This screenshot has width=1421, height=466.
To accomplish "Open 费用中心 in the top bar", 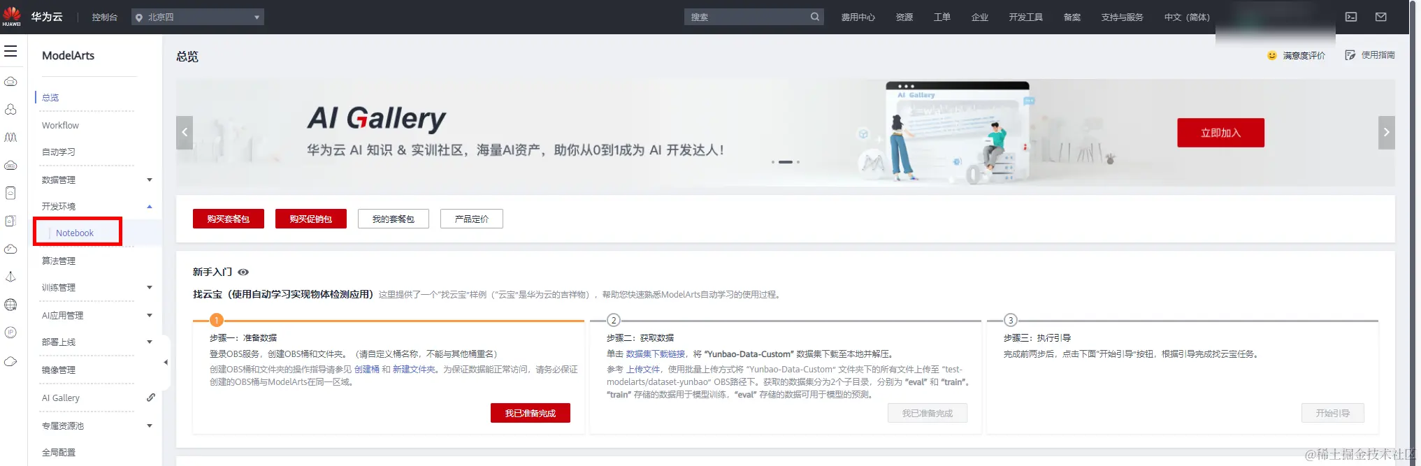I will pyautogui.click(x=858, y=17).
